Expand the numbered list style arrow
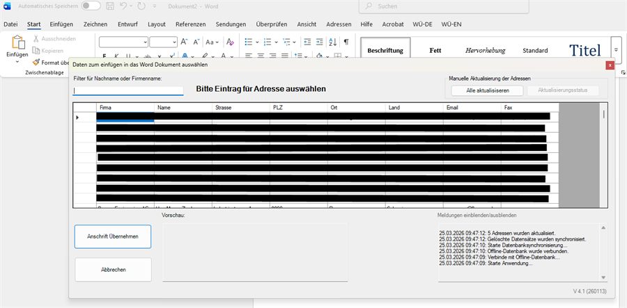The height and width of the screenshot is (308, 627). coord(277,42)
